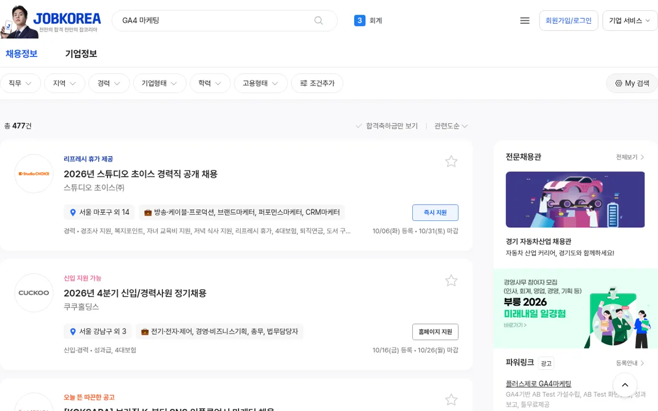Open 2026년 스튜디오 초이스 경력직 공개 채용
The image size is (658, 411).
point(141,174)
